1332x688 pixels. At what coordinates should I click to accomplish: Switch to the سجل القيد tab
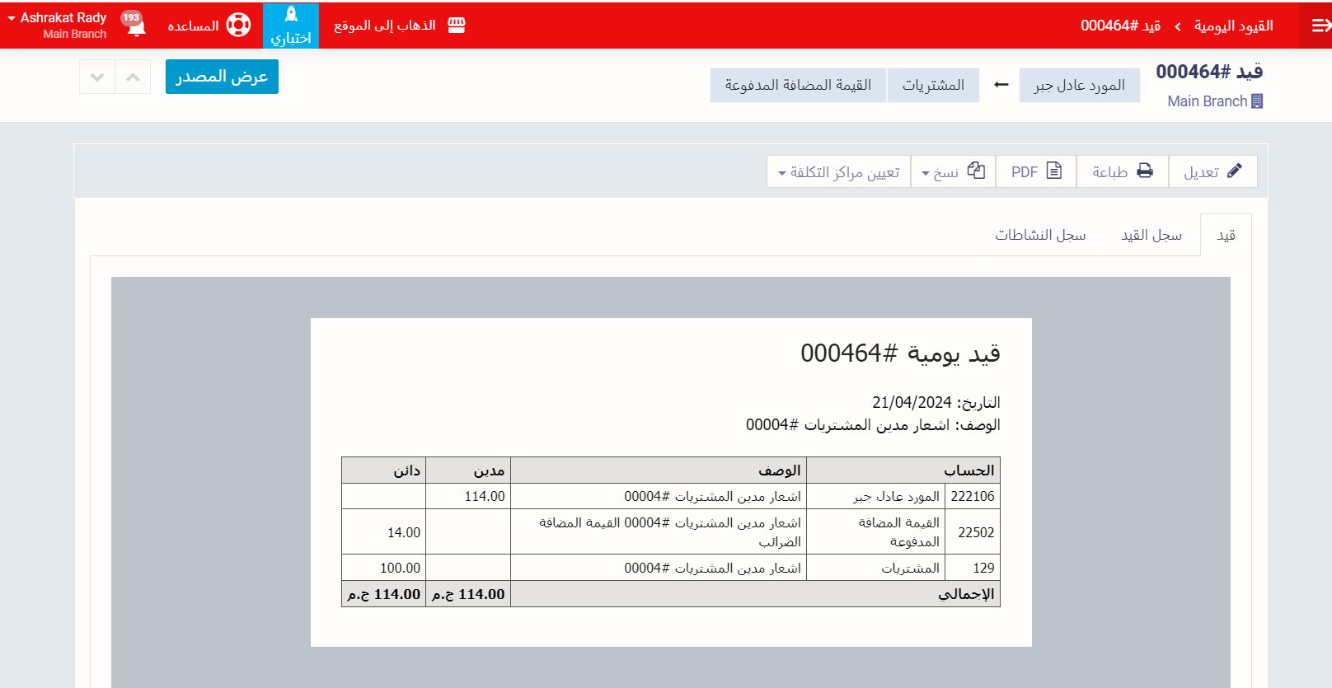click(x=1151, y=236)
